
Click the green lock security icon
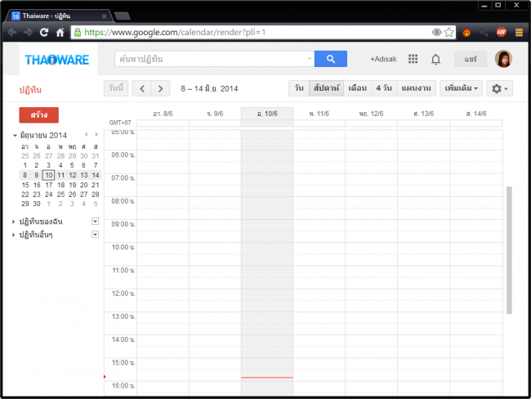[78, 32]
